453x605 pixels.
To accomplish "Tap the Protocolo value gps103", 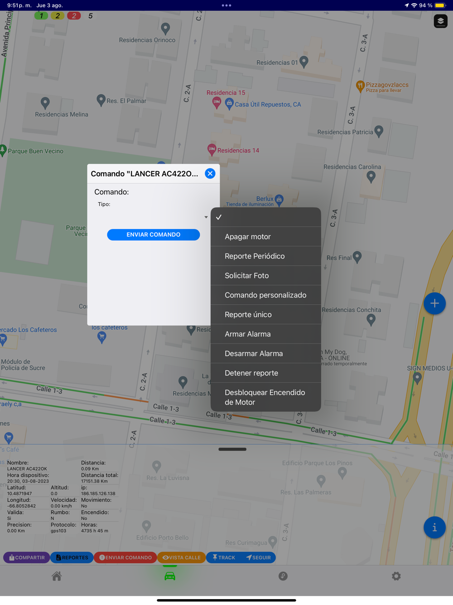I will click(x=58, y=531).
